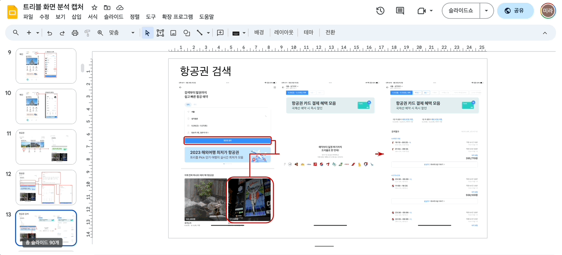Open the shape insertion tool

(187, 33)
